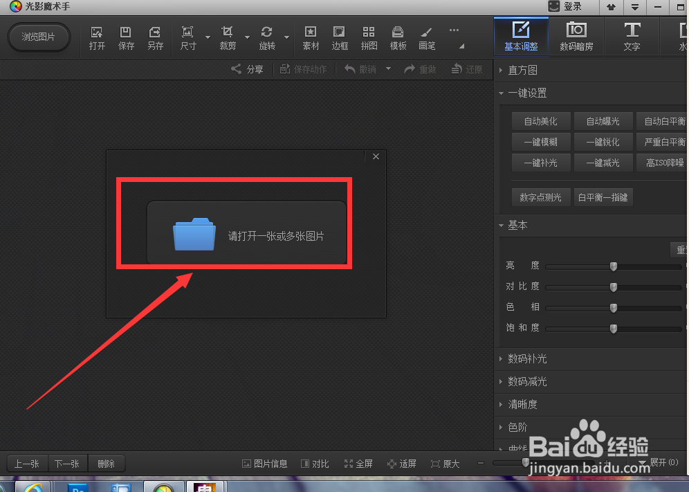Click the blue folder icon to open images
This screenshot has height=492, width=689.
click(194, 235)
